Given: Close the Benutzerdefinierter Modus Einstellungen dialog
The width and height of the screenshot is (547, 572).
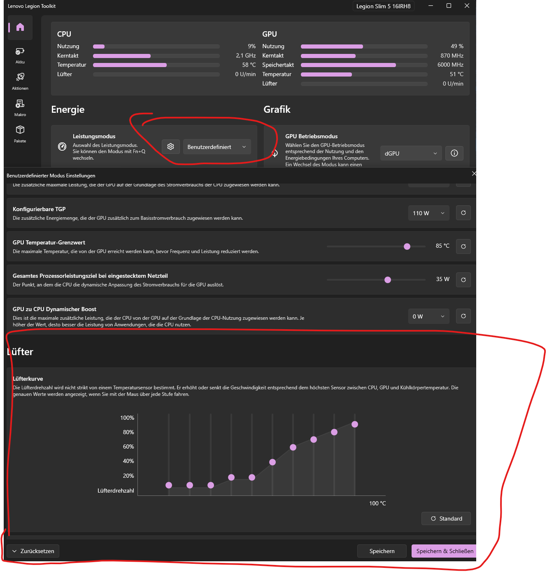Looking at the screenshot, I should [x=474, y=174].
